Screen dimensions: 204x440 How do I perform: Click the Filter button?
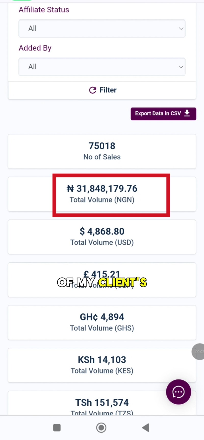tap(102, 90)
